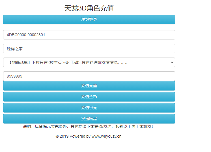Click the 天龙3D角色充值 page heading
Image resolution: width=211 pixels, height=152 pixels.
coord(89,8)
